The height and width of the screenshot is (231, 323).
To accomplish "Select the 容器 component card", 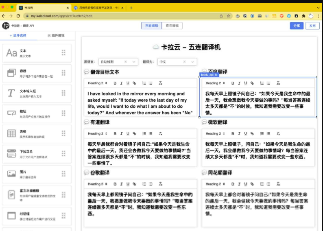I will coord(37,73).
